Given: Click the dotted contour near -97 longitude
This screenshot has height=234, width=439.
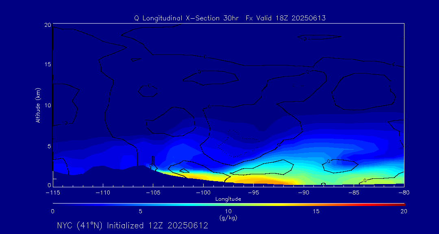Looking at the screenshot, I should point(238,143).
